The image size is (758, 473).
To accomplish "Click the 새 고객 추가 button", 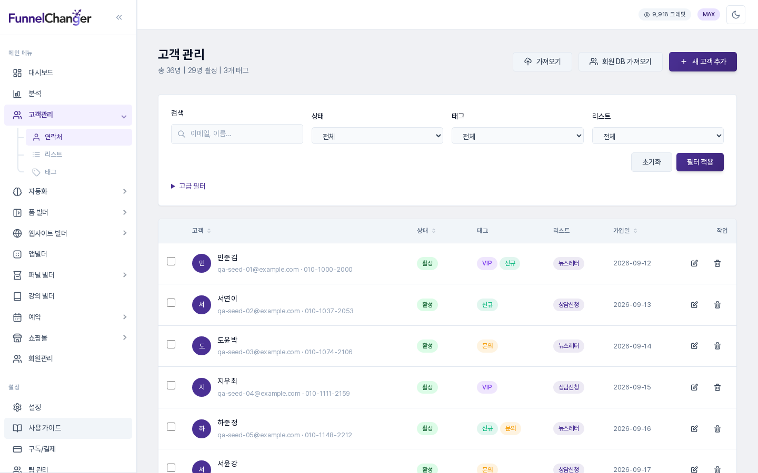I will (x=703, y=61).
